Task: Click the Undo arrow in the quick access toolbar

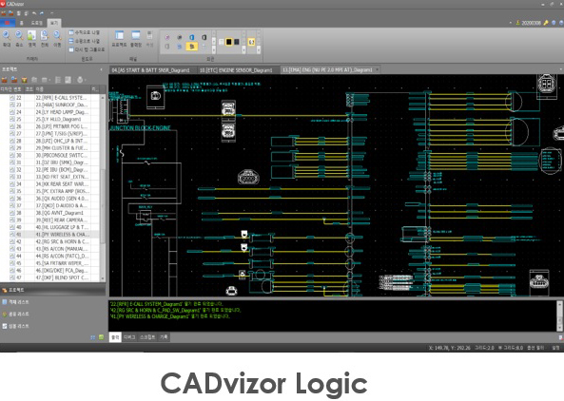Action: coord(34,13)
